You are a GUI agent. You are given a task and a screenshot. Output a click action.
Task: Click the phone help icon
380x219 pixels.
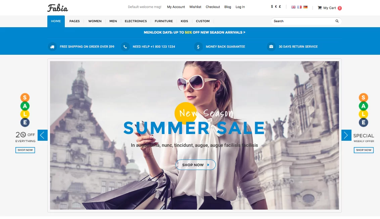point(125,47)
